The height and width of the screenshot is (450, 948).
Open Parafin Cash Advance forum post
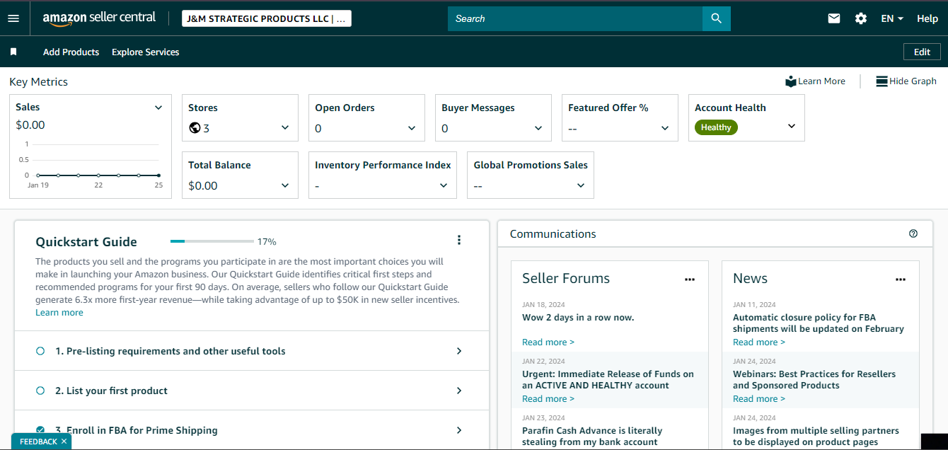[x=592, y=436]
